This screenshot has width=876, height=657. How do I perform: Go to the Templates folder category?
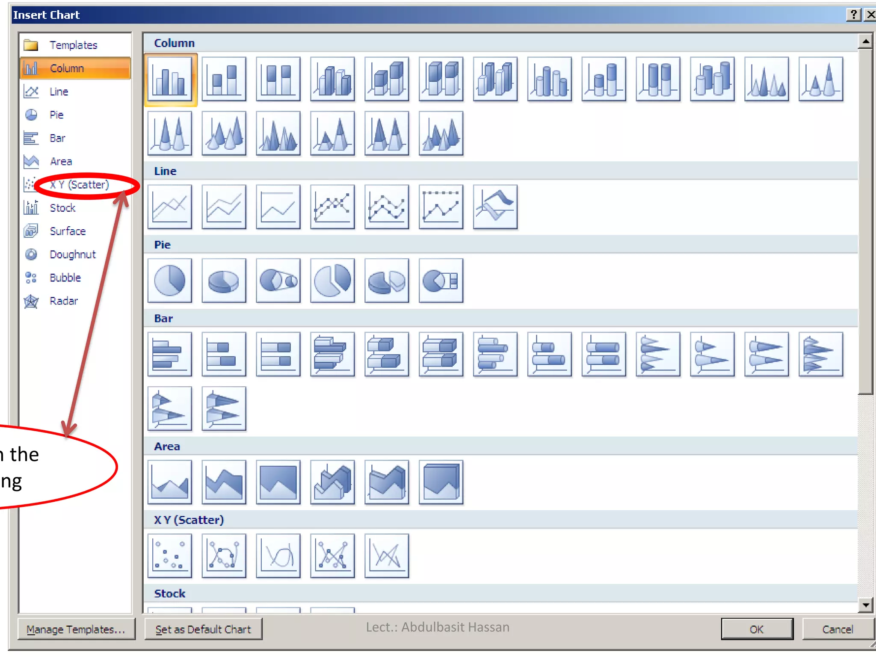pyautogui.click(x=73, y=45)
